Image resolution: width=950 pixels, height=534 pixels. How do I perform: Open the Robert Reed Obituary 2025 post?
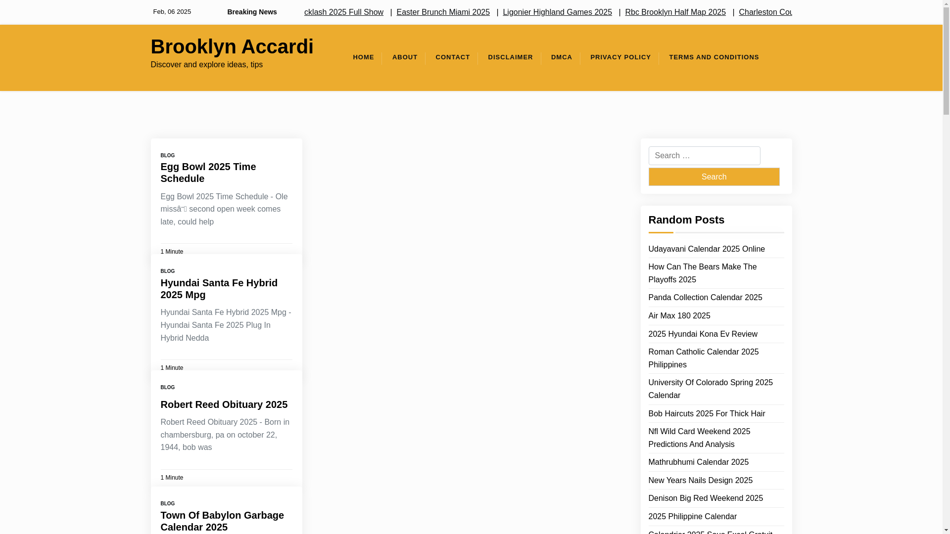(224, 404)
